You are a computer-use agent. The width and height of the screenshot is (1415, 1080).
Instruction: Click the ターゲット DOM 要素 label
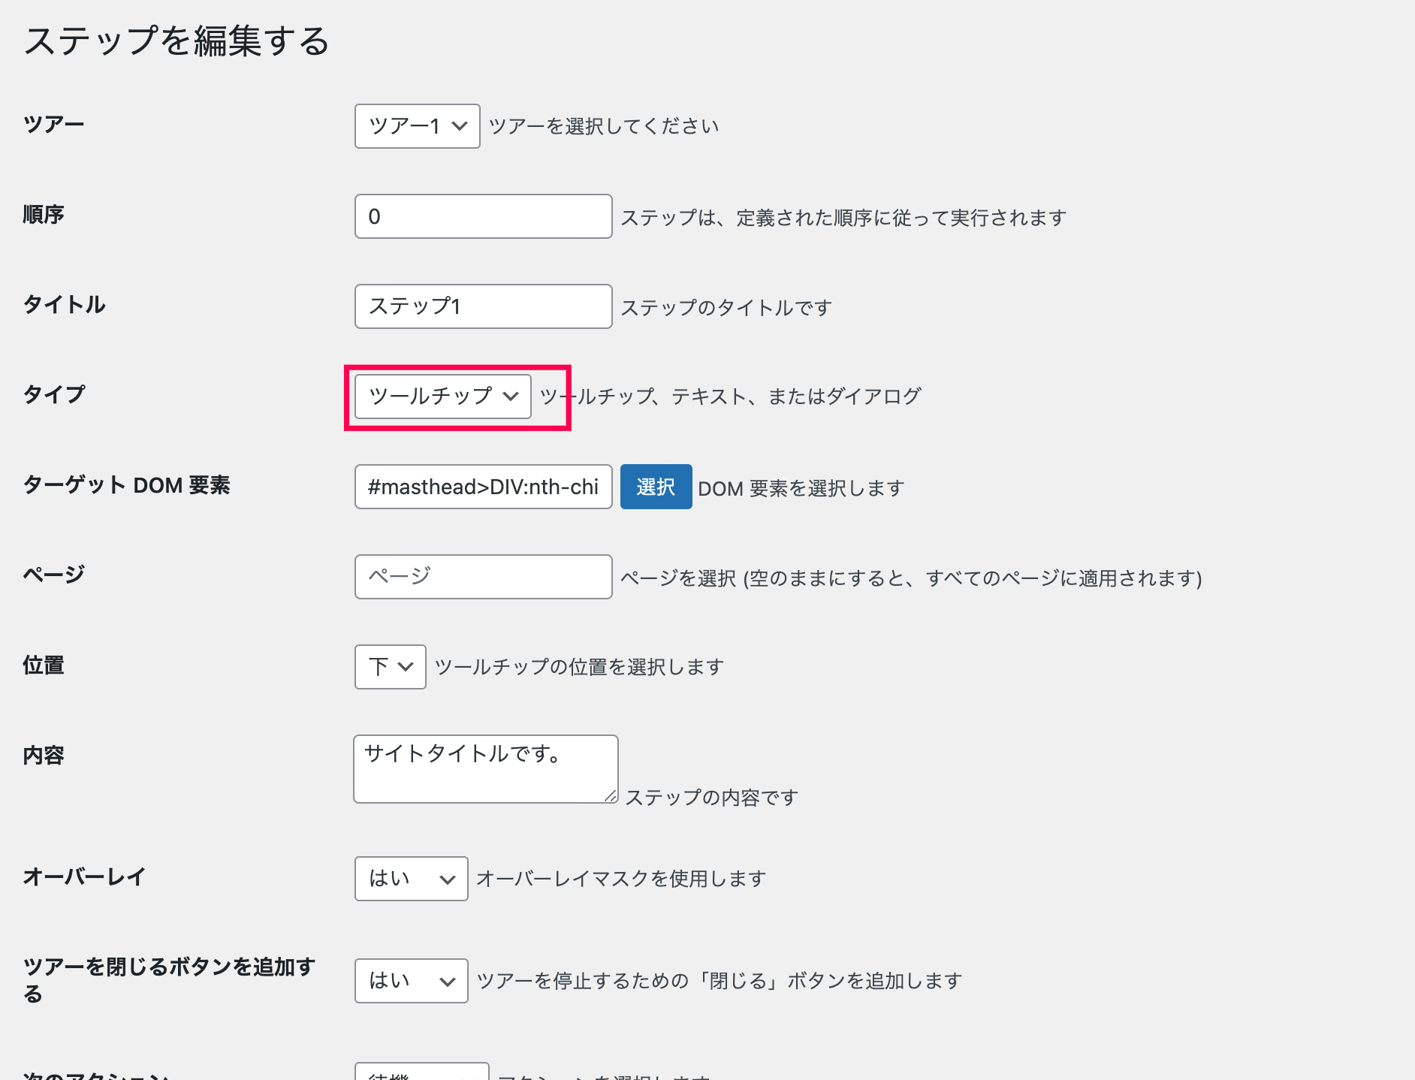[x=126, y=485]
